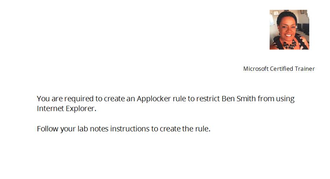
Task: Click the name 'Ben' in the text
Action: pyautogui.click(x=228, y=99)
